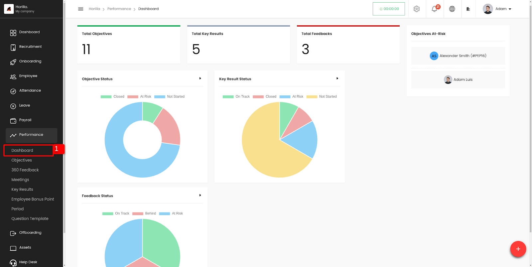
Task: Collapse the Performance sidebar menu
Action: (x=31, y=135)
